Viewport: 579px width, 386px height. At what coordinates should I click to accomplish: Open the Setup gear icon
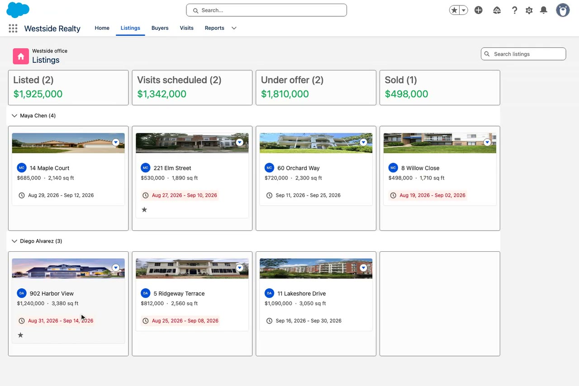[x=529, y=10]
